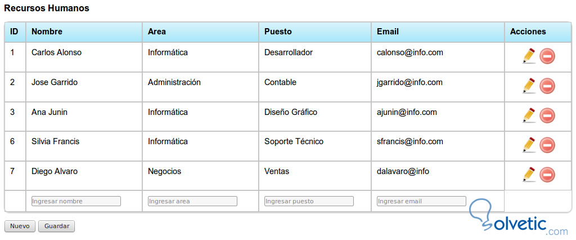
Task: Edit the Carlos Alonso row with pencil icon
Action: (x=529, y=56)
